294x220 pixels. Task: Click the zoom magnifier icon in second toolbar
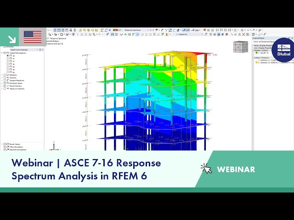[x=94, y=34]
